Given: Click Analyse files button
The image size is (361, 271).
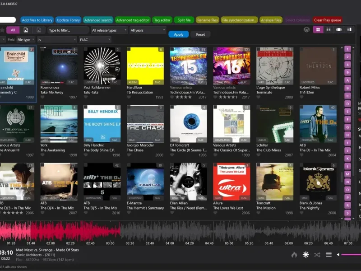Looking at the screenshot, I should point(271,20).
